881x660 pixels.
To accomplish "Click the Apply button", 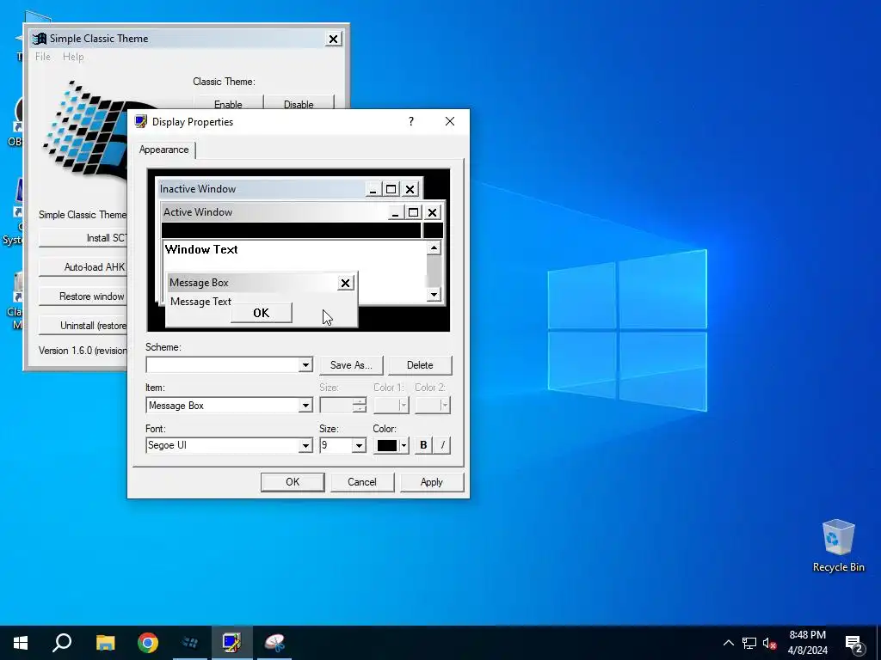I will point(432,482).
